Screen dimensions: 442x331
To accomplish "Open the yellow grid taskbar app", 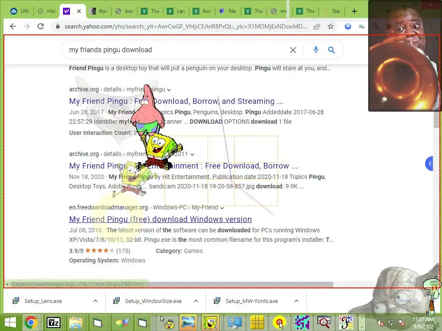I will [x=257, y=322].
